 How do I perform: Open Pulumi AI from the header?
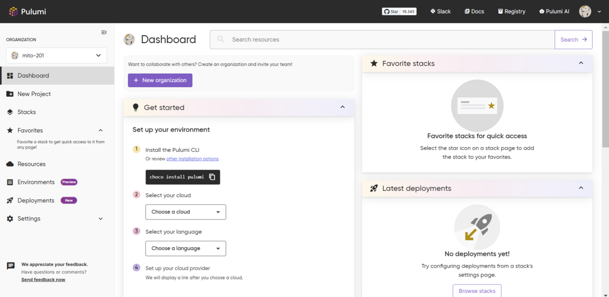[x=554, y=11]
